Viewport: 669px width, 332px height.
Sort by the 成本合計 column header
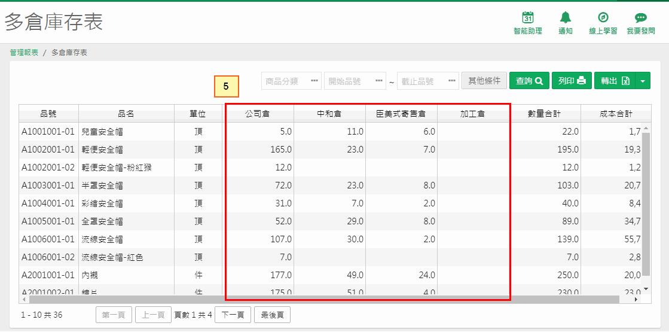[x=616, y=114]
